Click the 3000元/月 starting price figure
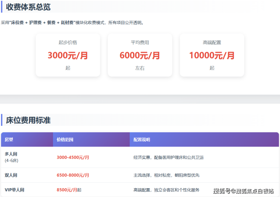 coord(68,55)
